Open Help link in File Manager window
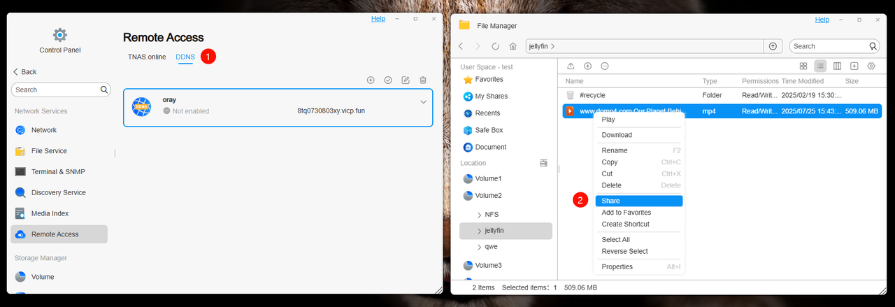895x307 pixels. pos(822,20)
